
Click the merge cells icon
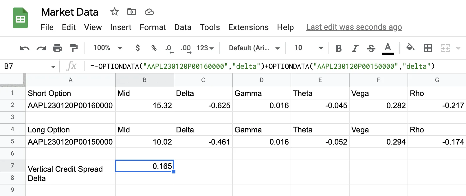[445, 48]
